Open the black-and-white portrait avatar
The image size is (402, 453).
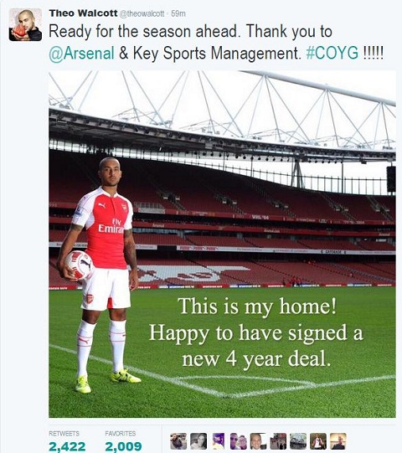tap(198, 441)
